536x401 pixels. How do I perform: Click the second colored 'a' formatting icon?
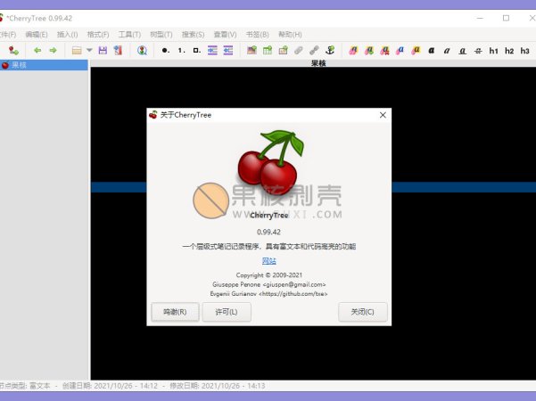tap(369, 51)
